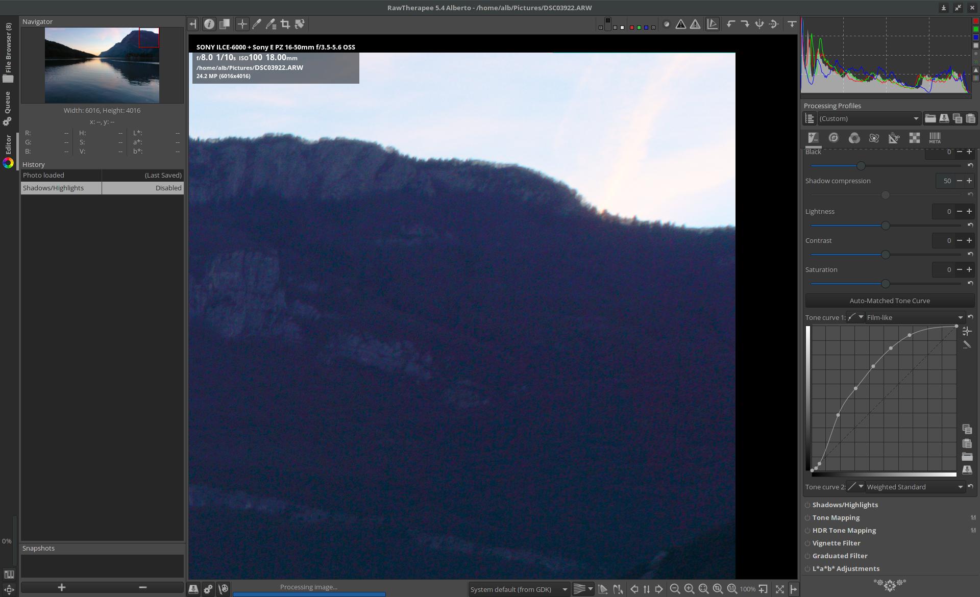Rotate image left icon

pos(731,24)
